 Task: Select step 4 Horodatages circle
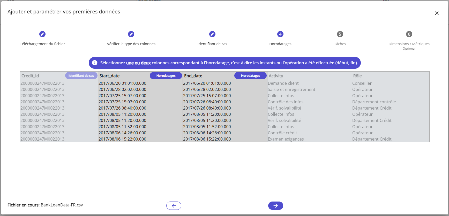click(x=280, y=34)
